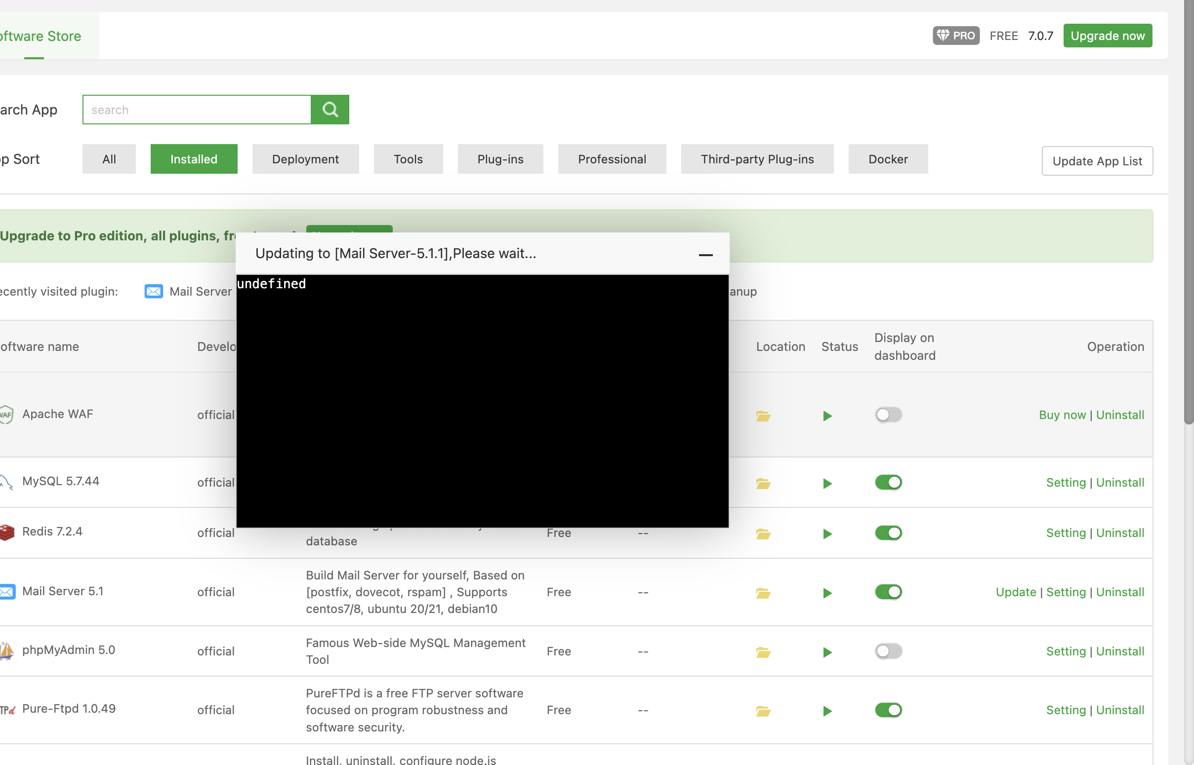Click the magnifier search icon button
This screenshot has height=765, width=1194.
click(x=329, y=109)
